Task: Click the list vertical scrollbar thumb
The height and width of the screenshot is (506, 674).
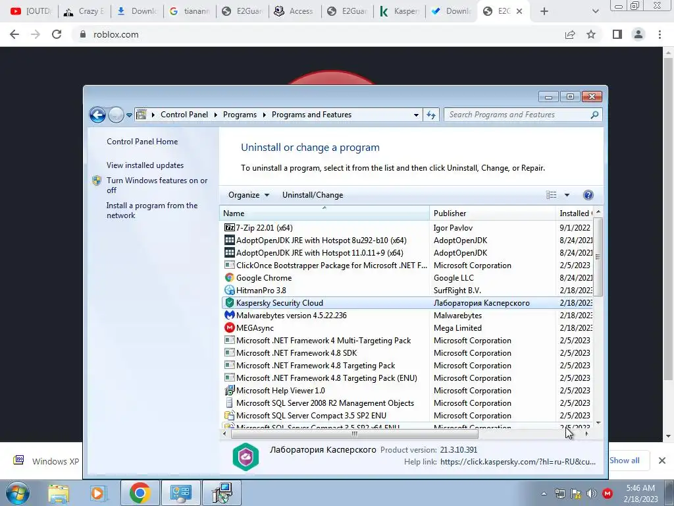Action: click(x=598, y=258)
